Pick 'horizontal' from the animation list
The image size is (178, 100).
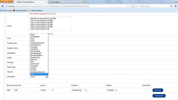pyautogui.click(x=39, y=66)
